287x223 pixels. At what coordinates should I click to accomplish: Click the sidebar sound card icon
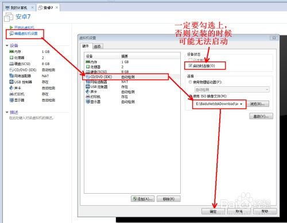(x=11, y=88)
